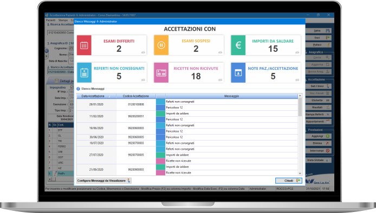The height and width of the screenshot is (213, 376).
Task: Toggle the eye icon on Esami Differiti card
Action: coord(143,52)
